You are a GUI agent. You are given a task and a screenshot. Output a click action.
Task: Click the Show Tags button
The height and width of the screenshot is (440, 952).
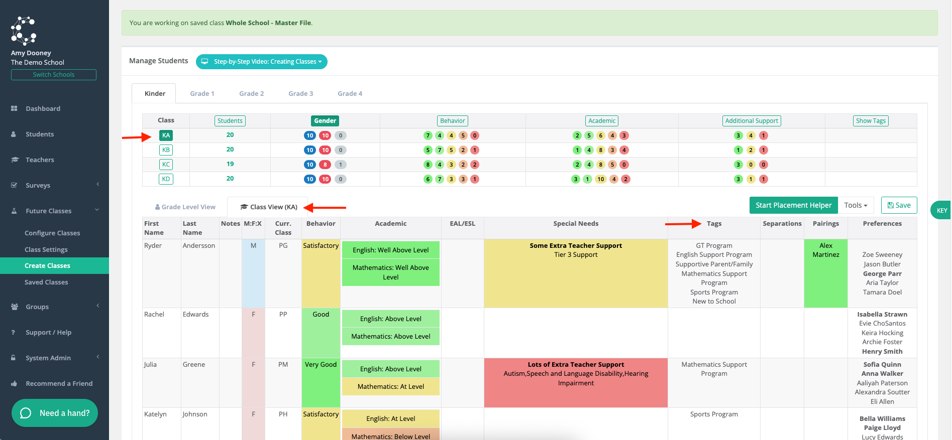click(871, 120)
